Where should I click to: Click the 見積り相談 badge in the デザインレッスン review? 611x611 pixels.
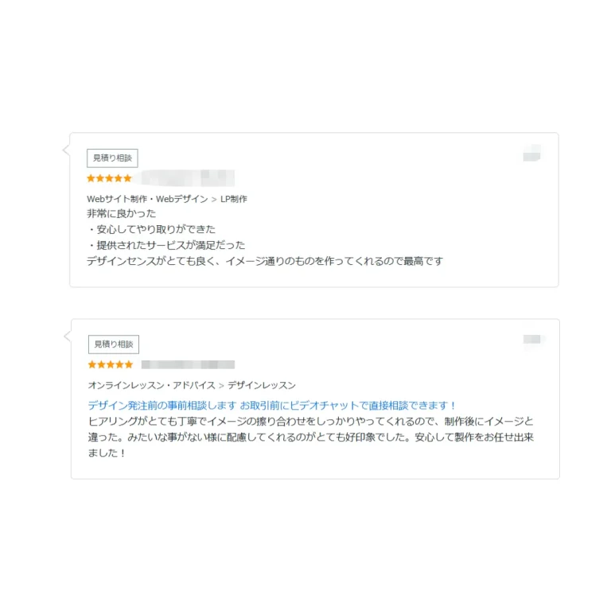[113, 344]
